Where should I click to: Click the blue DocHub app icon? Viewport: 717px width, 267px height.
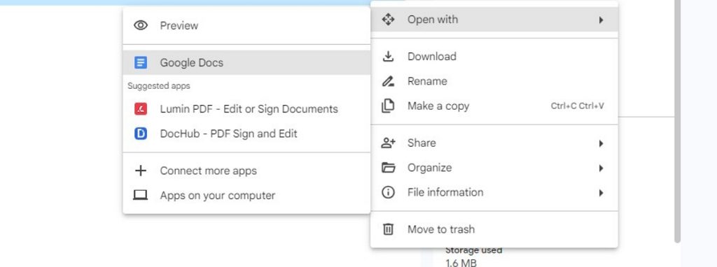click(x=140, y=133)
